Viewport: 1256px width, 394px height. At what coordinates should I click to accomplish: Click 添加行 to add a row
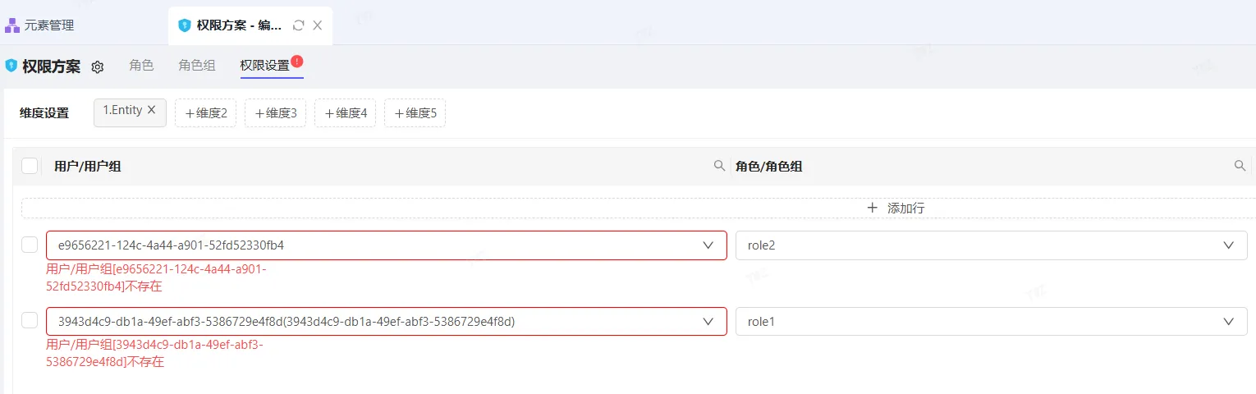pos(896,208)
